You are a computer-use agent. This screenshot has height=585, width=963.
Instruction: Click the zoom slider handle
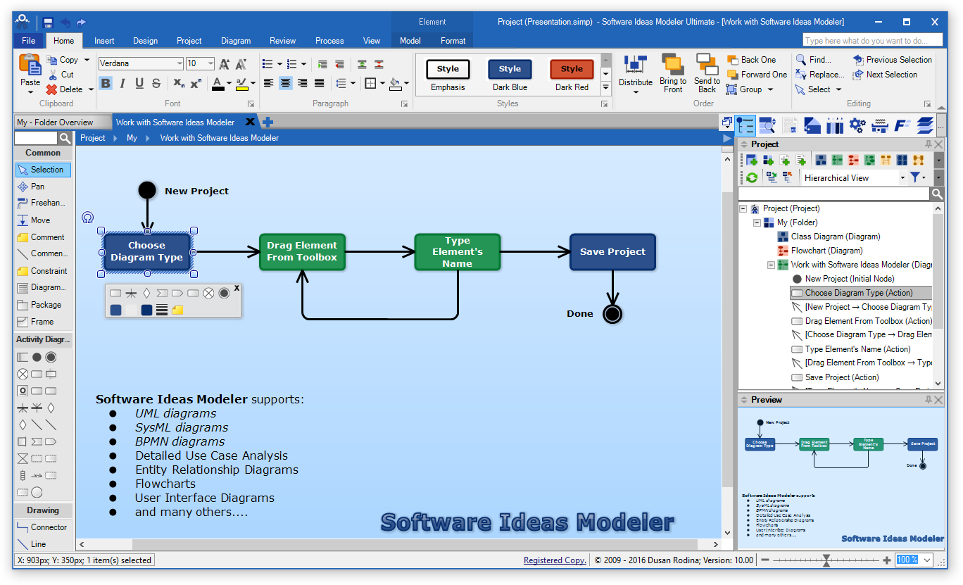pos(826,560)
